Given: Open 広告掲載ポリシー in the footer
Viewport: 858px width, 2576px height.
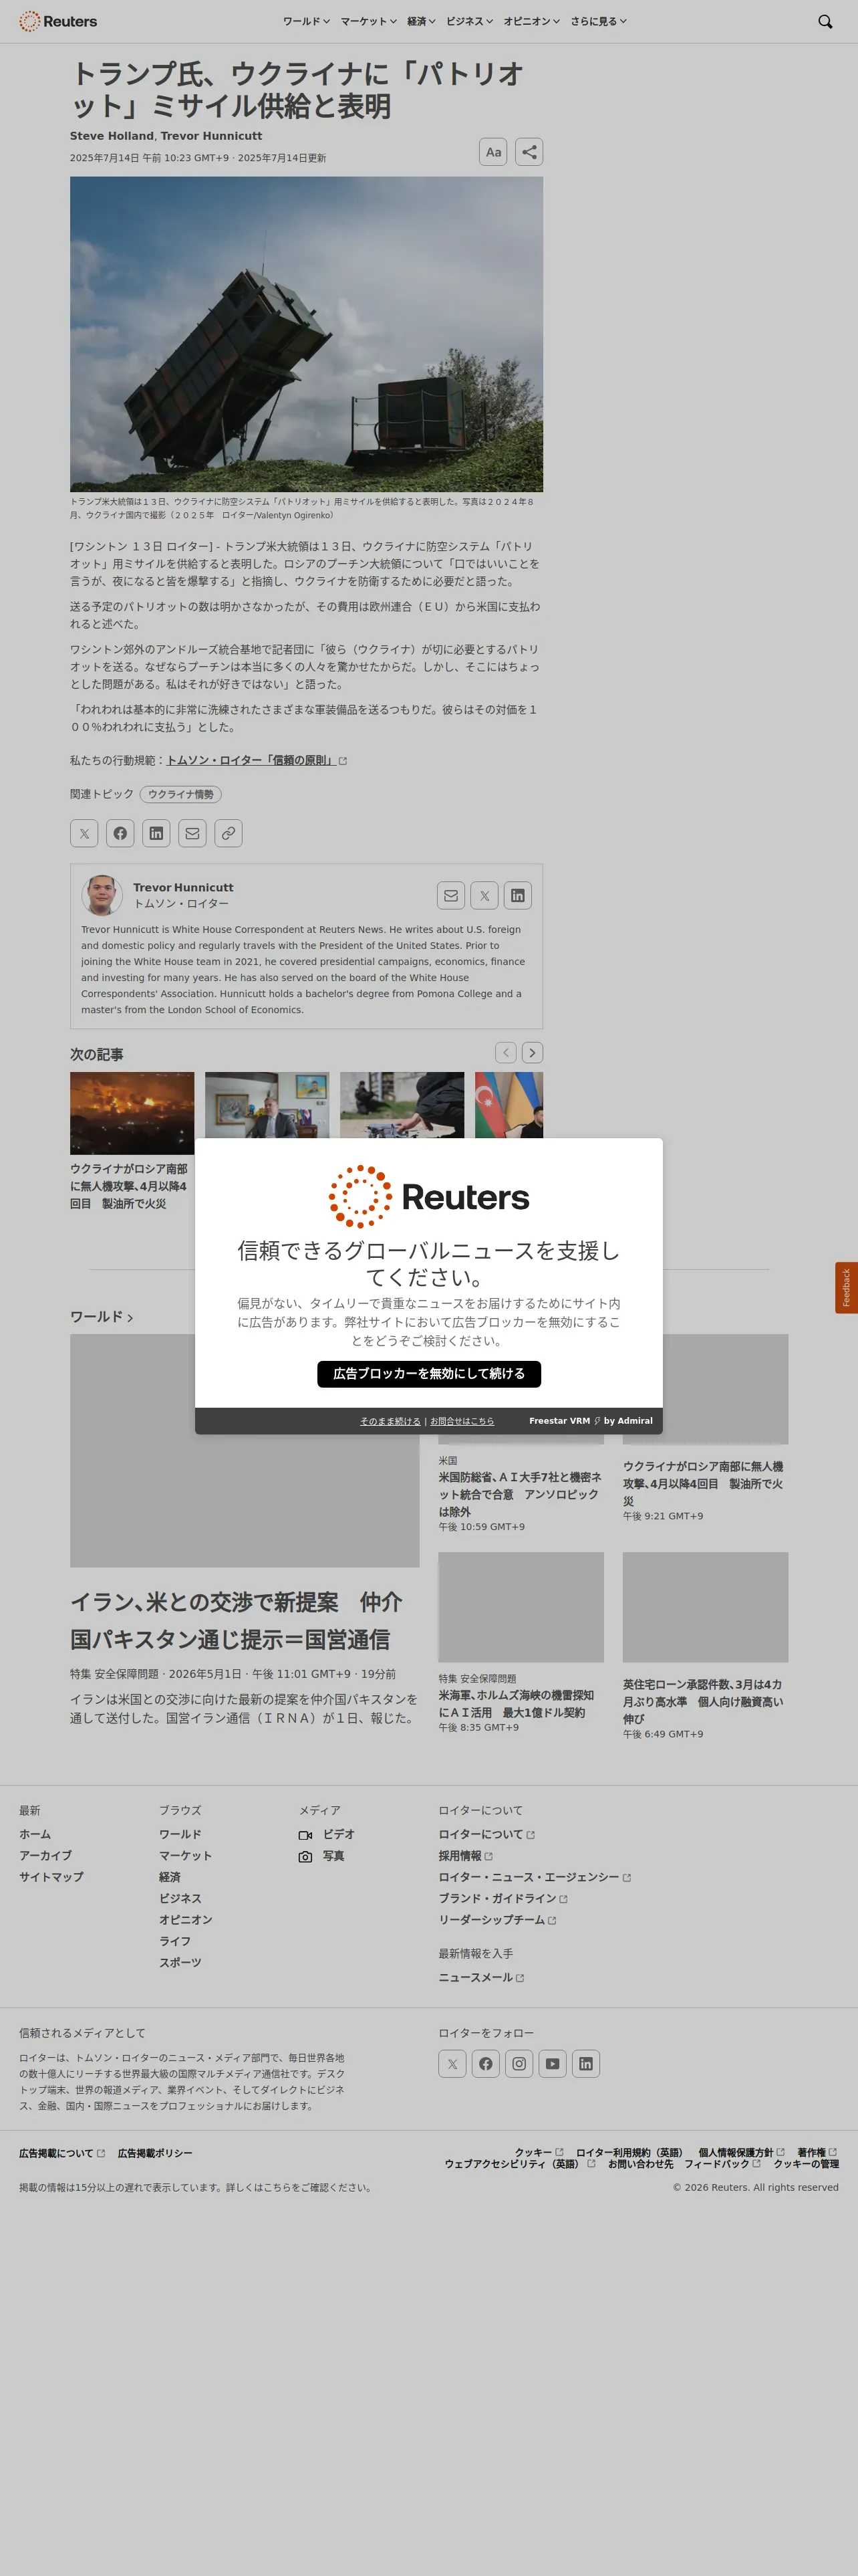Looking at the screenshot, I should click(x=155, y=2153).
